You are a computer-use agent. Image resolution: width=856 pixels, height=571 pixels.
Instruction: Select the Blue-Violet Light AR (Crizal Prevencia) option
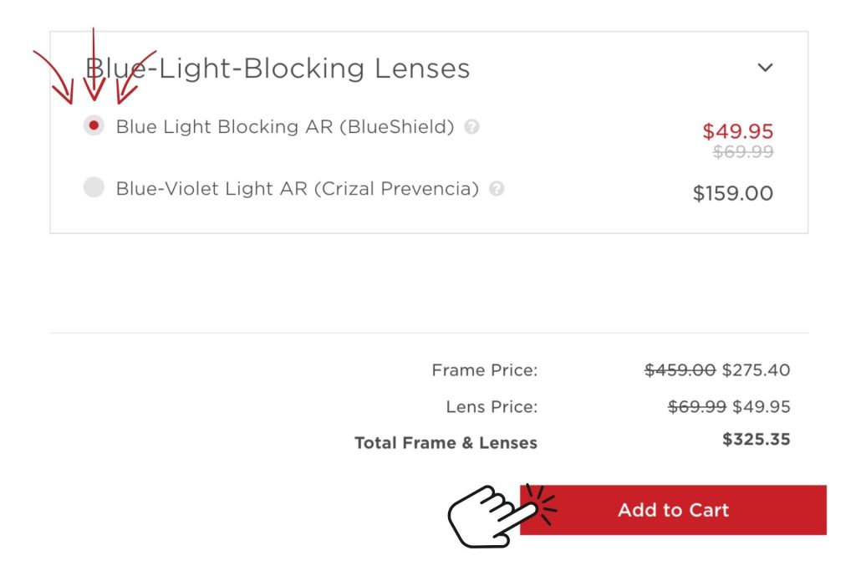(94, 187)
